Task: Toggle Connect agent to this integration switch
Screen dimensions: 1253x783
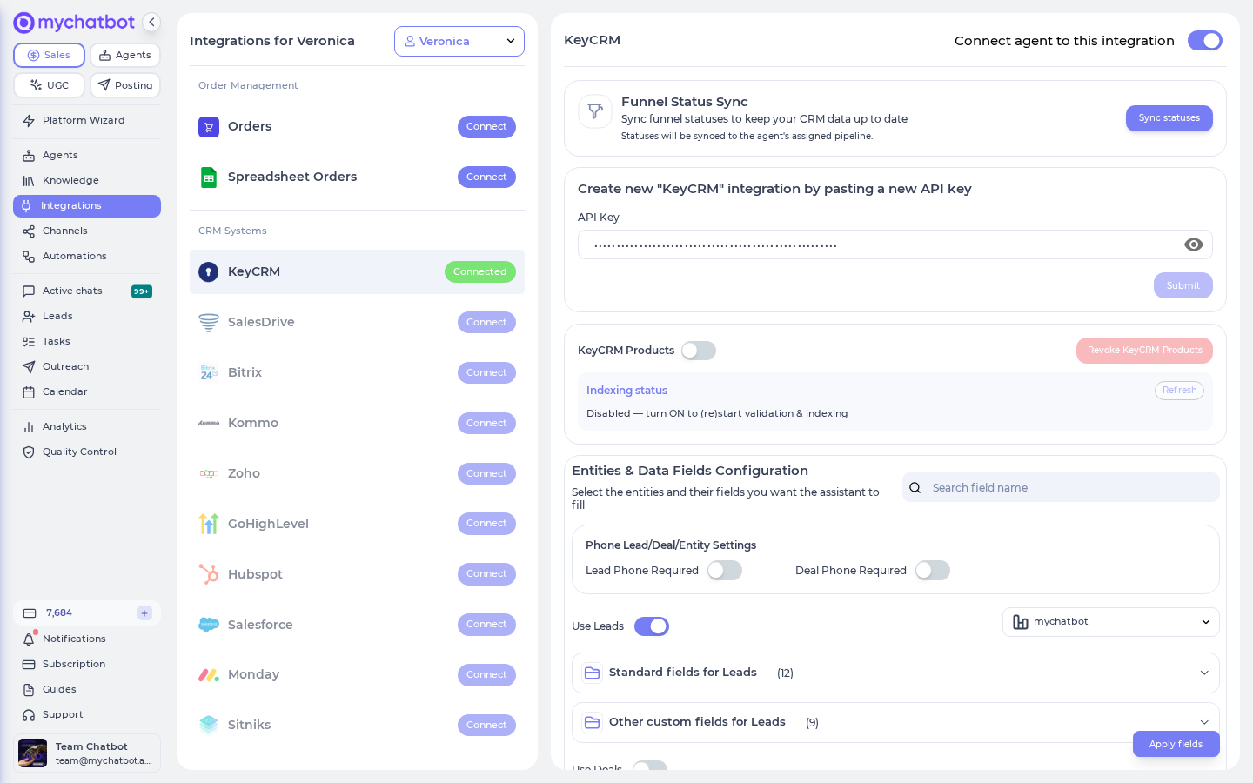Action: click(x=1205, y=41)
